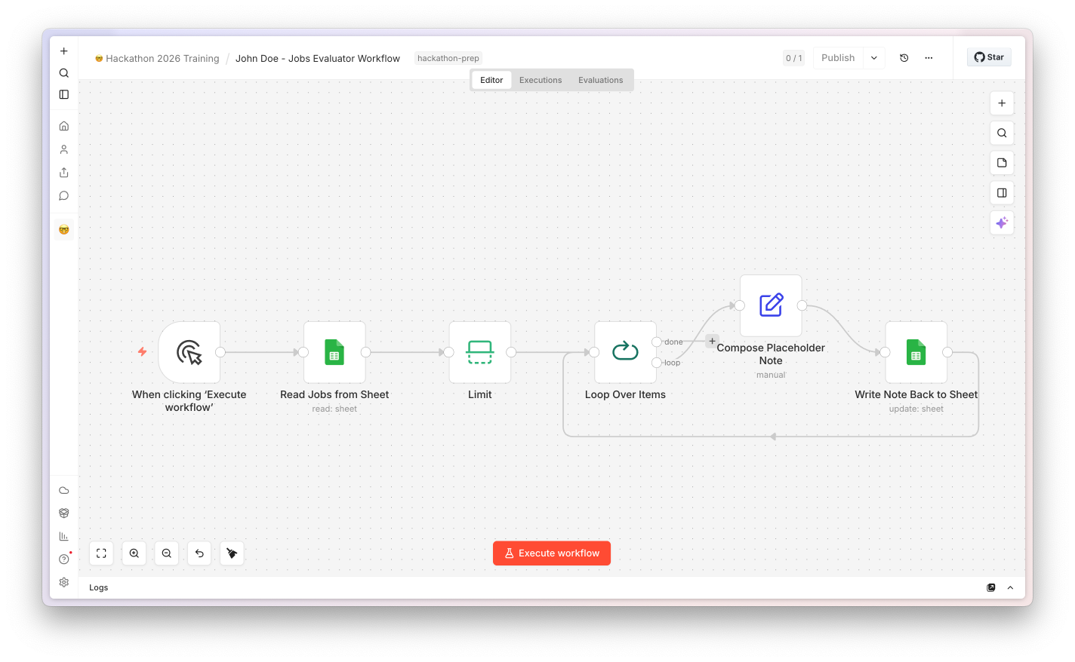Switch to the Evaluations tab
This screenshot has width=1075, height=662.
601,80
